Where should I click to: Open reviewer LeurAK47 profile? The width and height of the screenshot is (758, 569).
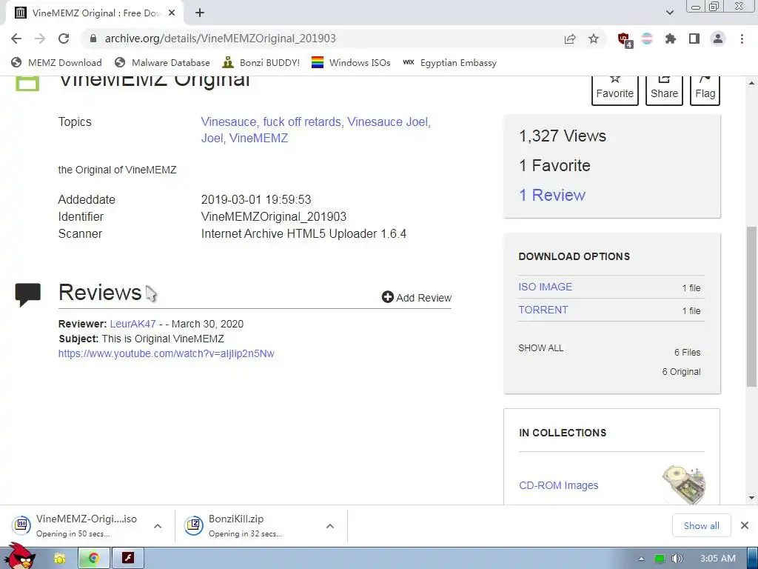click(133, 325)
